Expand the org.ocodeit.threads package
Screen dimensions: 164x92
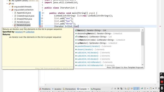click(x=10, y=7)
